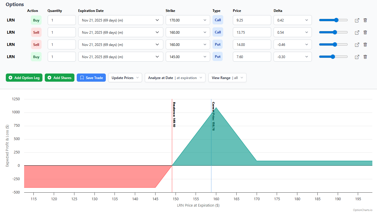Open the Strike dropdown showing 145.00
Screen dimensions: 377x213
(x=187, y=57)
